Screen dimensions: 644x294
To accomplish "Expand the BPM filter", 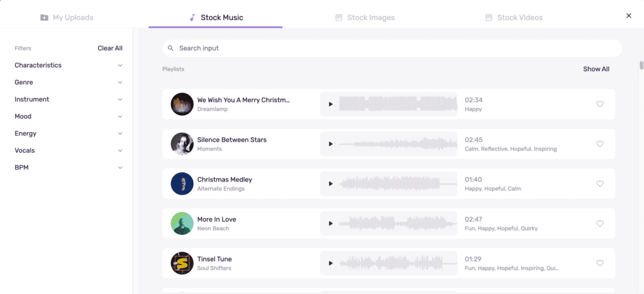I will pos(68,167).
